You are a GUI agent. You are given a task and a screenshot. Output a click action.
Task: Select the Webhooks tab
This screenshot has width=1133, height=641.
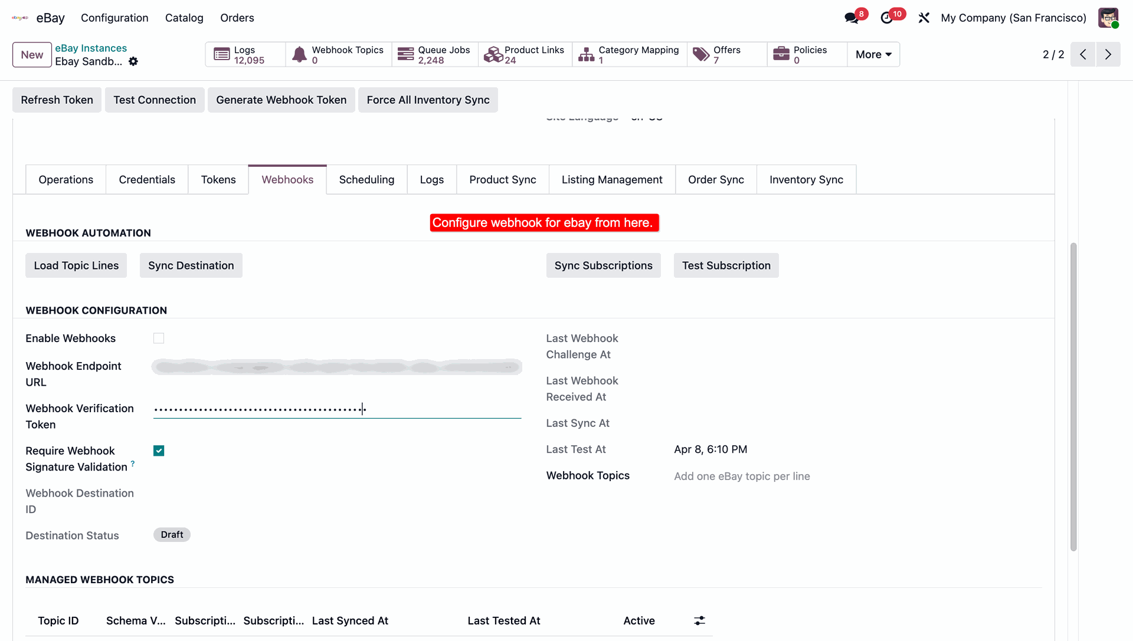point(287,179)
